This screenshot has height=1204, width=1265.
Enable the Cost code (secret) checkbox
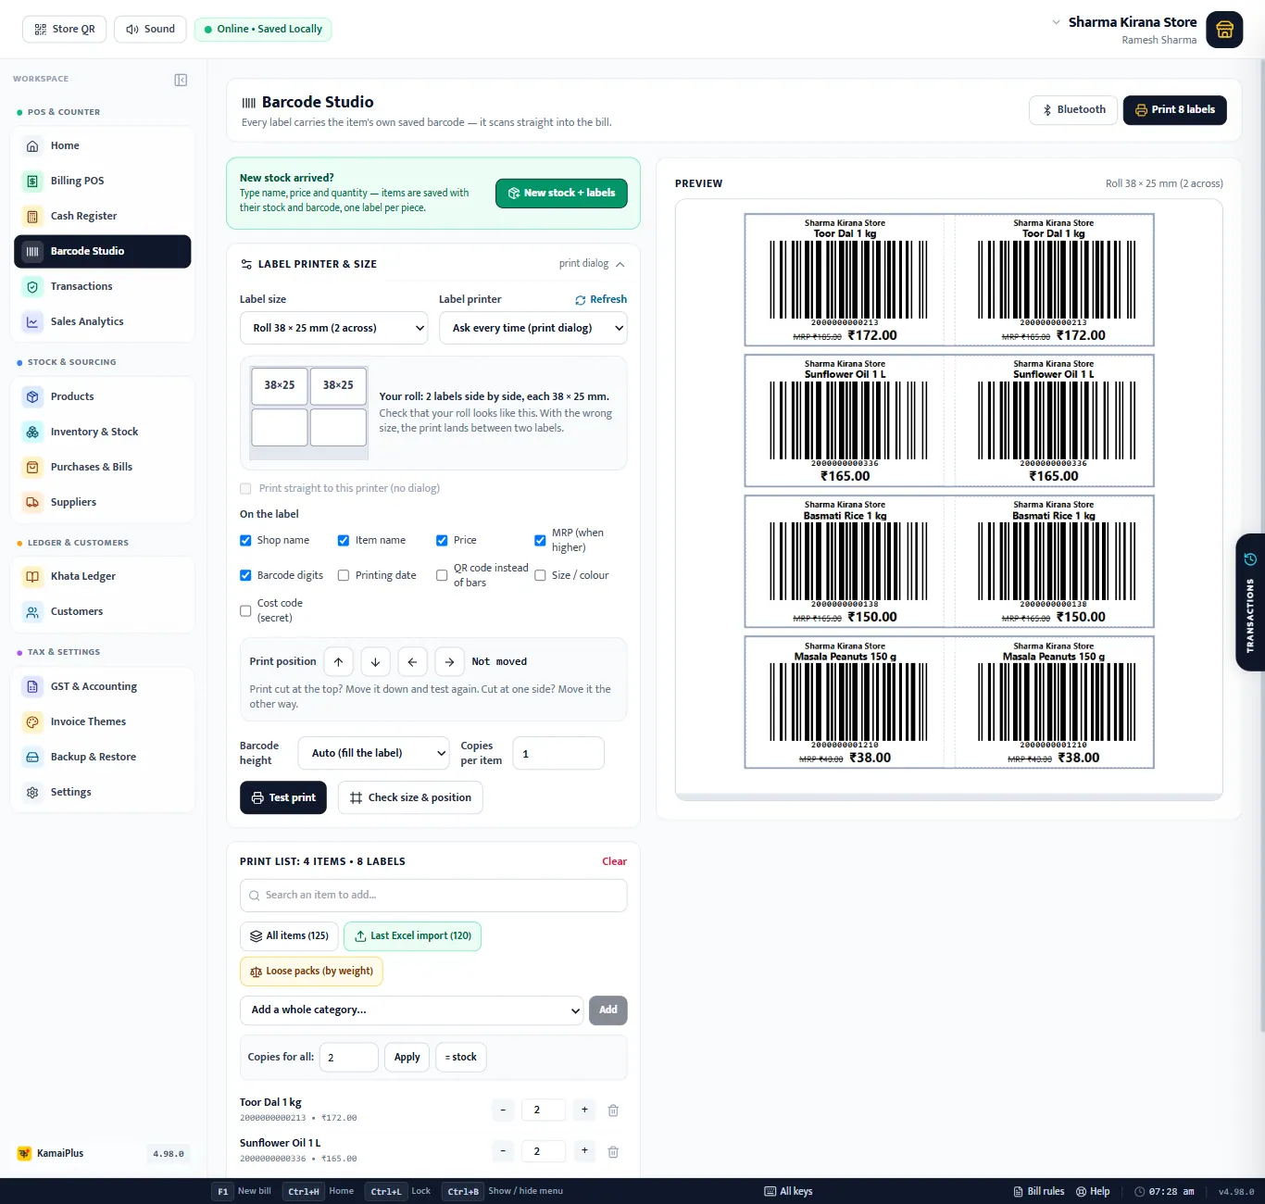click(245, 610)
